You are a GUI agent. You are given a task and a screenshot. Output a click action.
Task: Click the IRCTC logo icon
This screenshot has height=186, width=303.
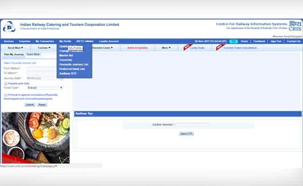pos(9,27)
